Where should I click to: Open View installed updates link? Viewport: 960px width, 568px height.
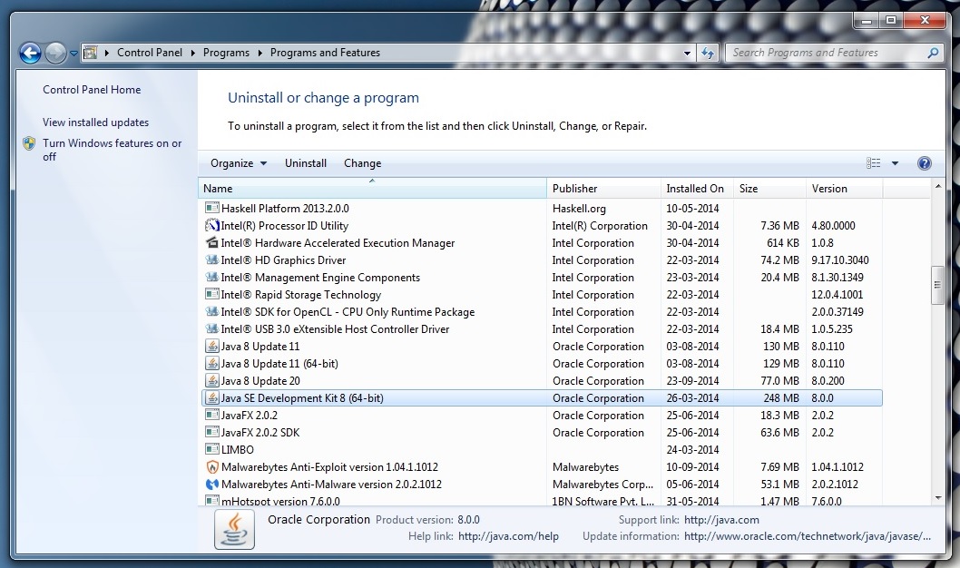[95, 122]
